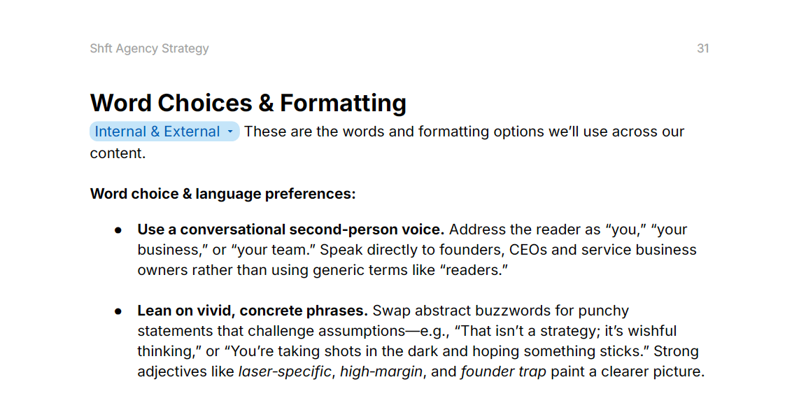Viewport: 799px width, 396px height.
Task: Click bold text 'Use a conversational second-person voice.'
Action: click(x=290, y=229)
